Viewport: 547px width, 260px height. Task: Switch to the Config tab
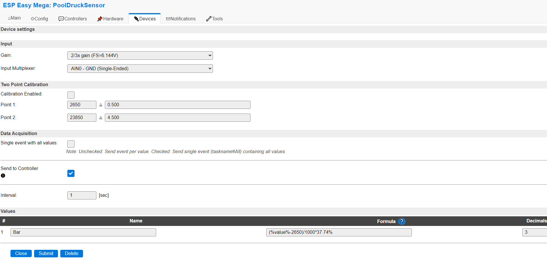[x=39, y=19]
